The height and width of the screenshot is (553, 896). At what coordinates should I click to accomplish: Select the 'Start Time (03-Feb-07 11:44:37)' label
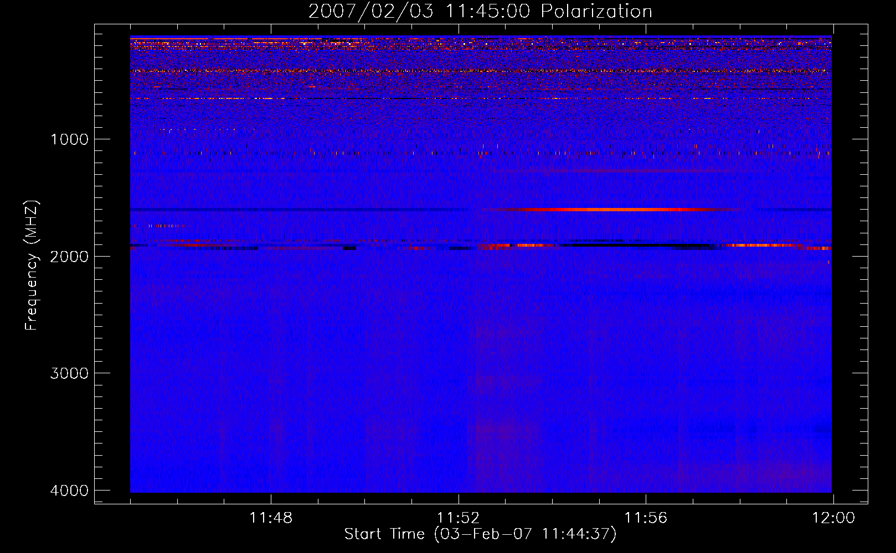(480, 534)
